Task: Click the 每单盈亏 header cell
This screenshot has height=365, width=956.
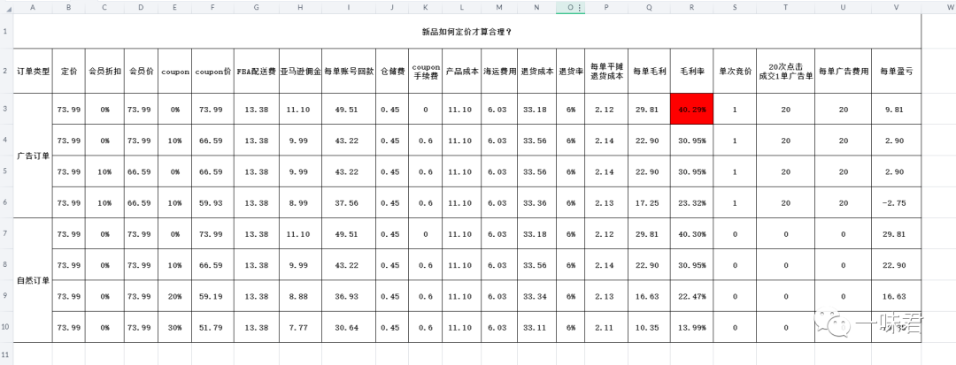Action: (896, 71)
